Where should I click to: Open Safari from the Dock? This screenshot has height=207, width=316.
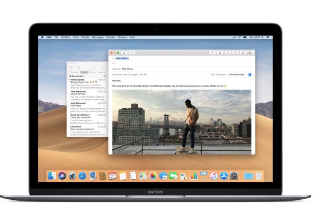pyautogui.click(x=82, y=176)
